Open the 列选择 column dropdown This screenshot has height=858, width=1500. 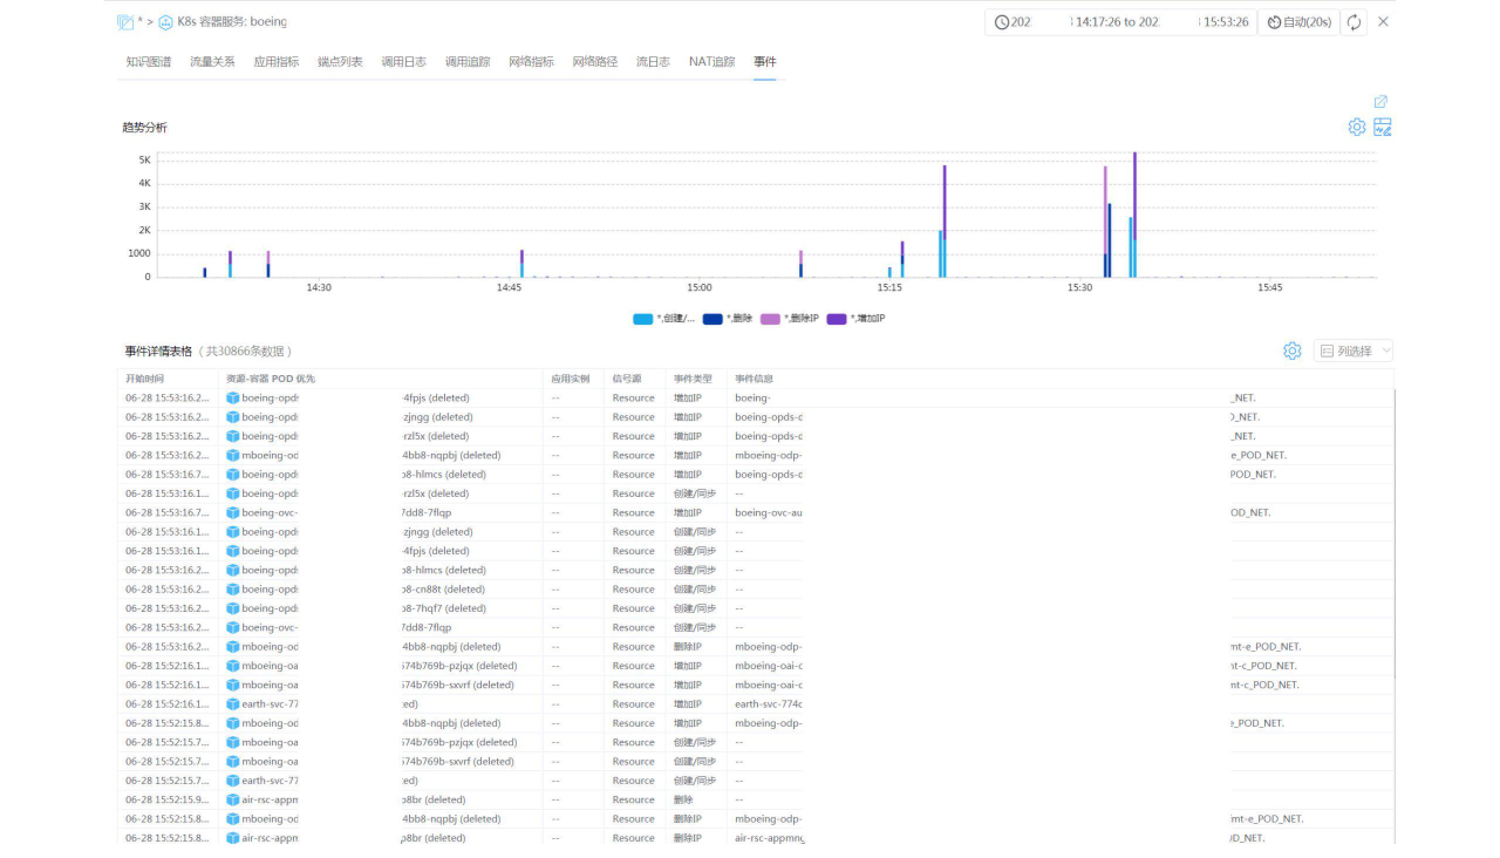[1354, 351]
